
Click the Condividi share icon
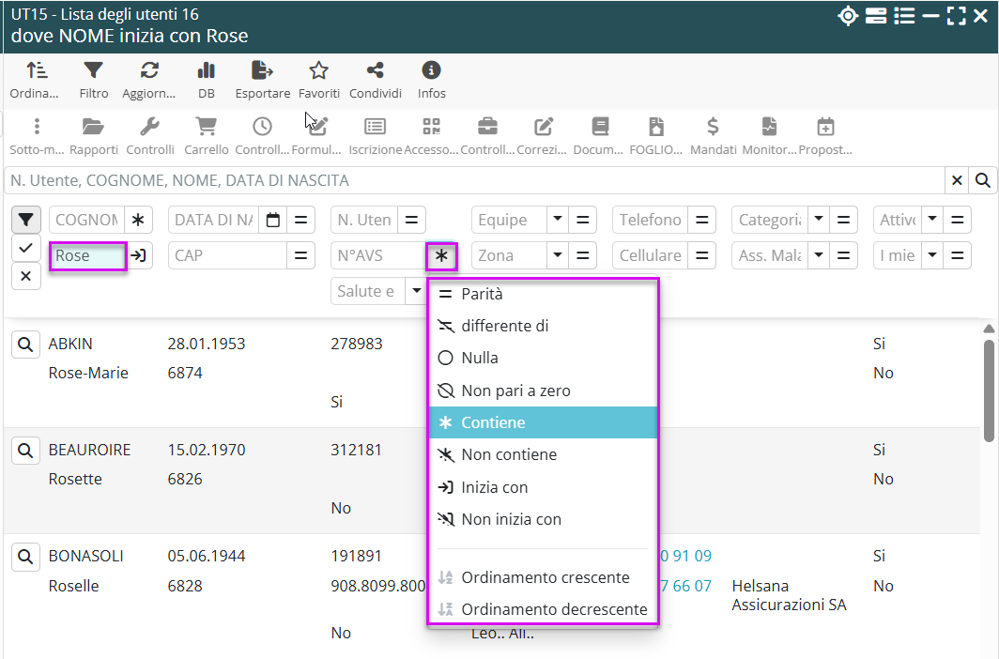point(375,70)
